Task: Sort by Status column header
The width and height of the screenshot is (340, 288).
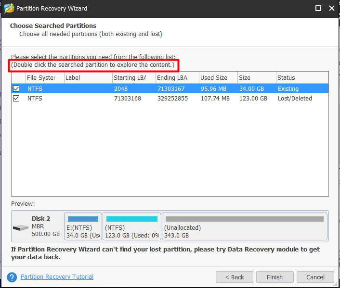Action: 302,77
